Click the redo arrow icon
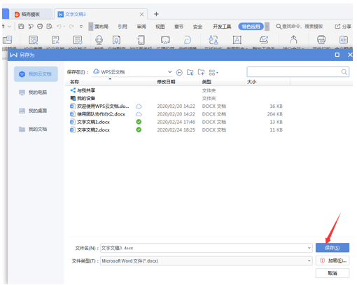 tap(71, 27)
